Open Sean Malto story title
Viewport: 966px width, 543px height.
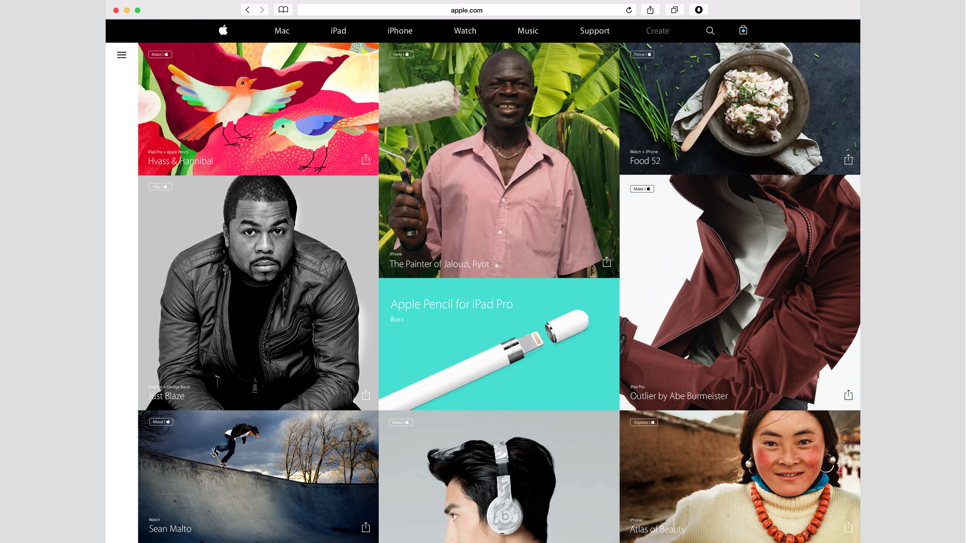click(x=170, y=529)
